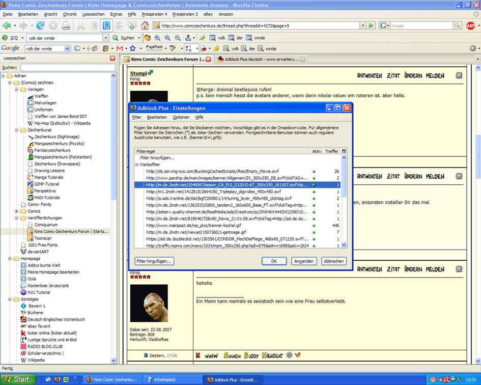This screenshot has height=385, width=481.
Task: Click the Home icon in the navigation toolbar
Action: pyautogui.click(x=145, y=25)
